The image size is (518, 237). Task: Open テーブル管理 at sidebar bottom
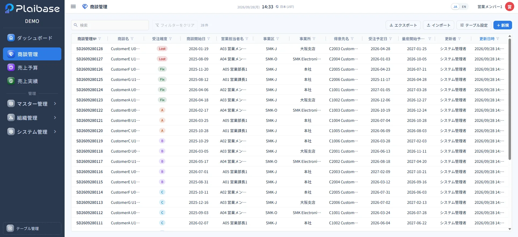[x=32, y=228]
